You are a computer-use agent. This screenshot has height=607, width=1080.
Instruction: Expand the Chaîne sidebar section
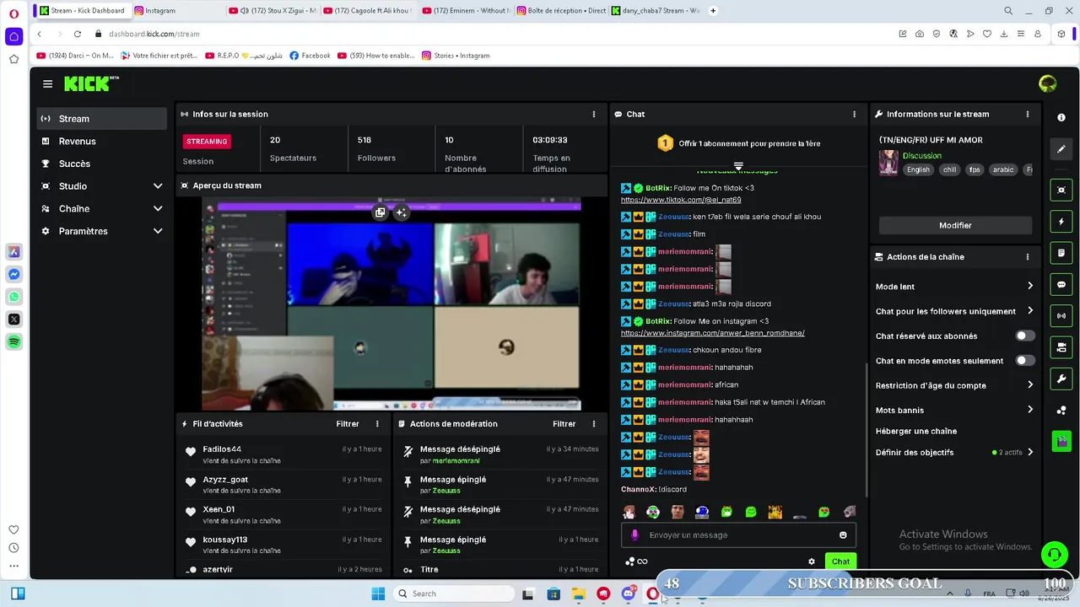(x=158, y=208)
